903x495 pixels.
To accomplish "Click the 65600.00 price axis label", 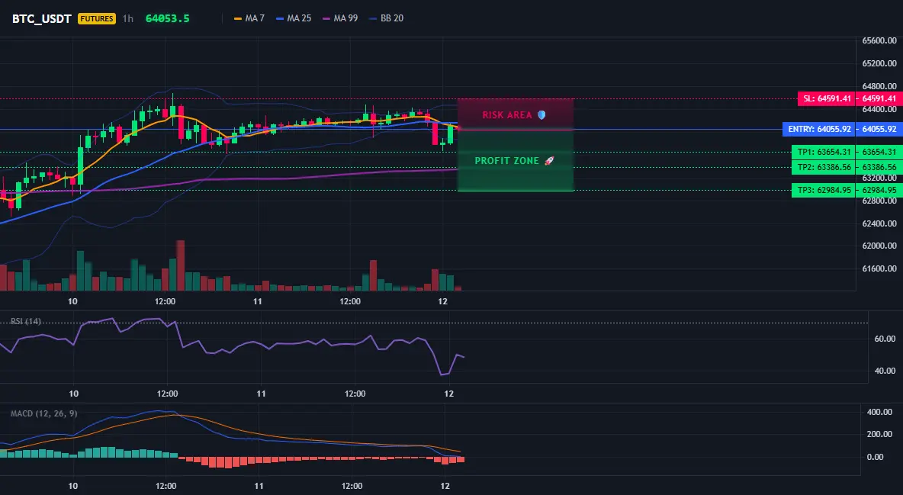I will coord(879,40).
